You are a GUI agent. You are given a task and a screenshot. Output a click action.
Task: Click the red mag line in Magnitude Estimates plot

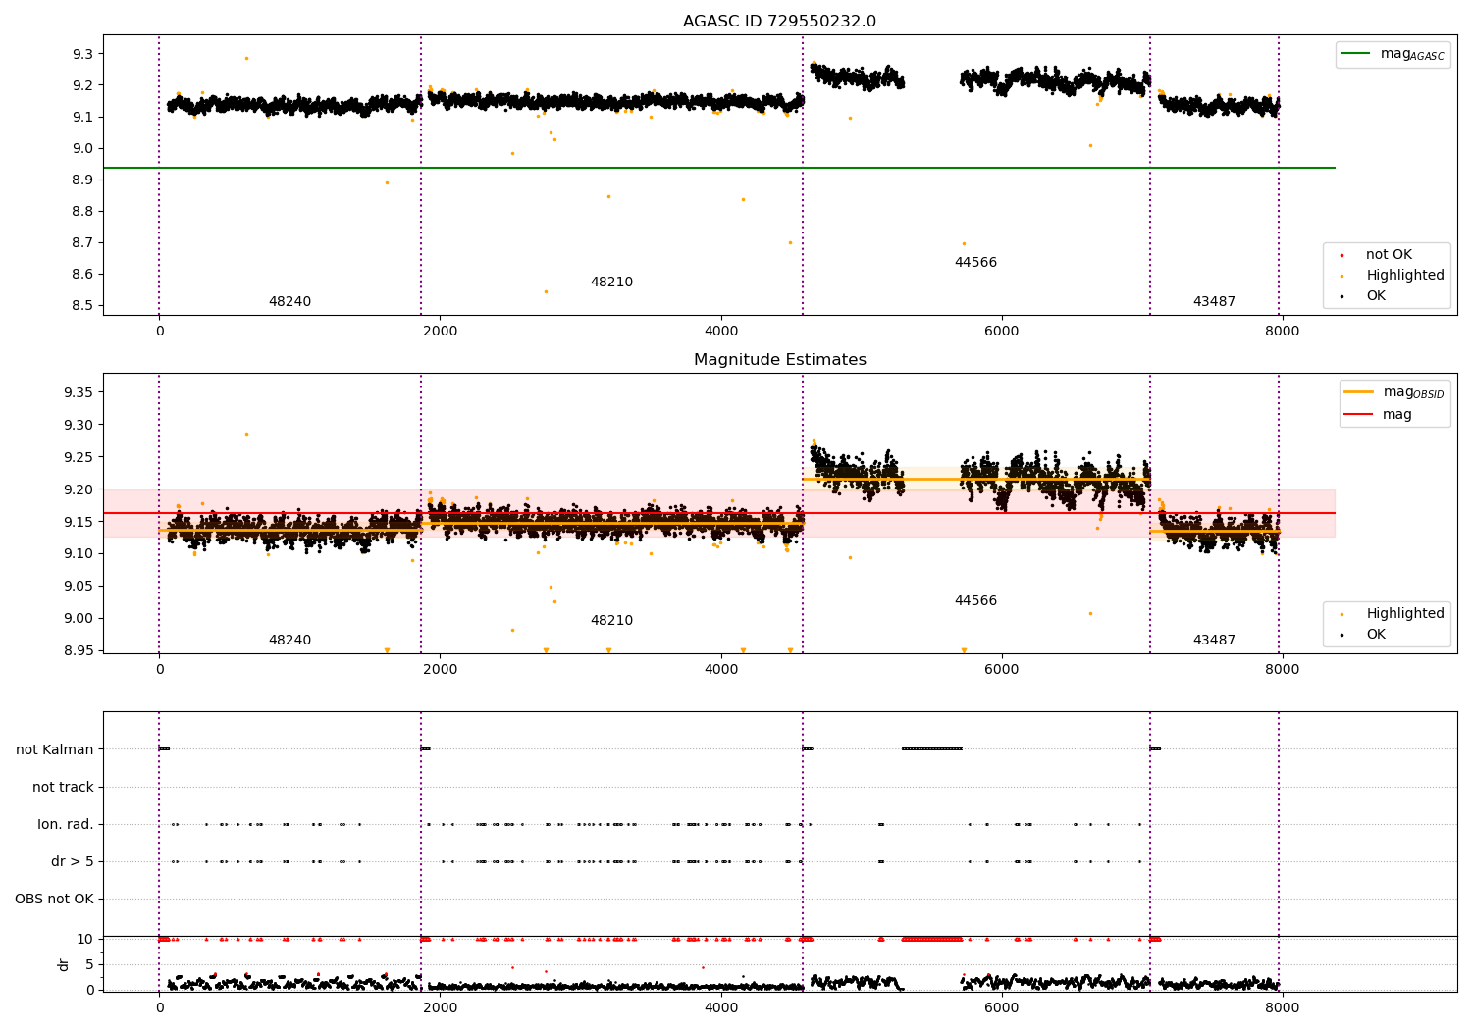[x=718, y=513]
